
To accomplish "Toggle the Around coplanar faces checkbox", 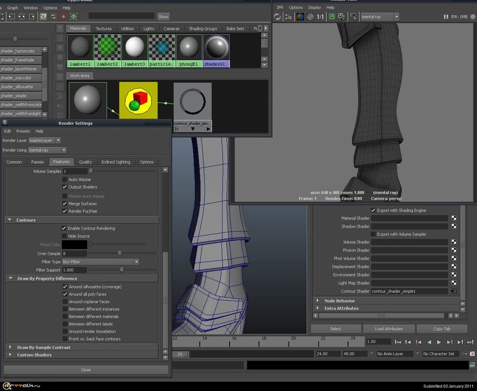I will (65, 302).
